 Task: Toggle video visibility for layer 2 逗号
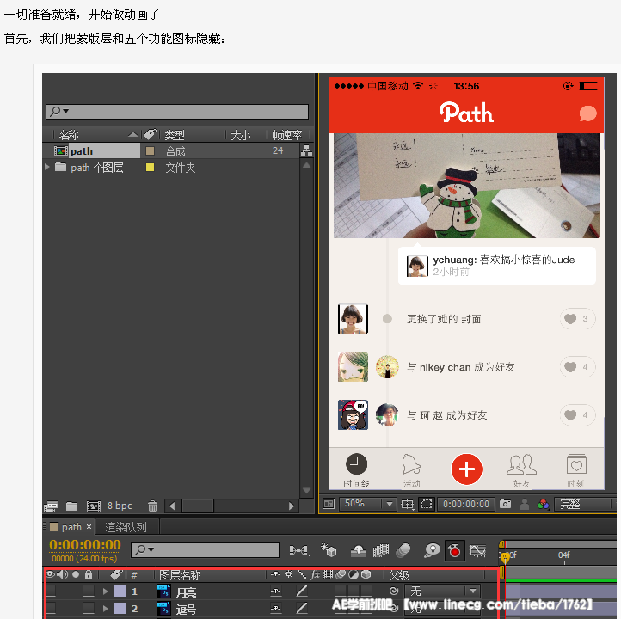click(x=51, y=608)
